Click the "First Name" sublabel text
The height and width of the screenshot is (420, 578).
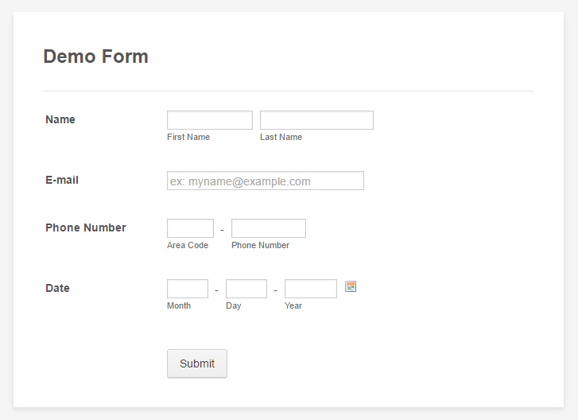[x=188, y=137]
